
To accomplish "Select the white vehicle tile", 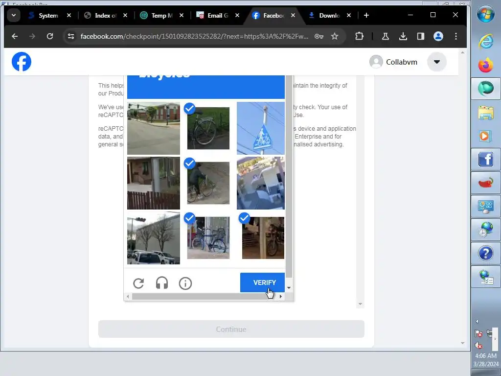I will (261, 183).
